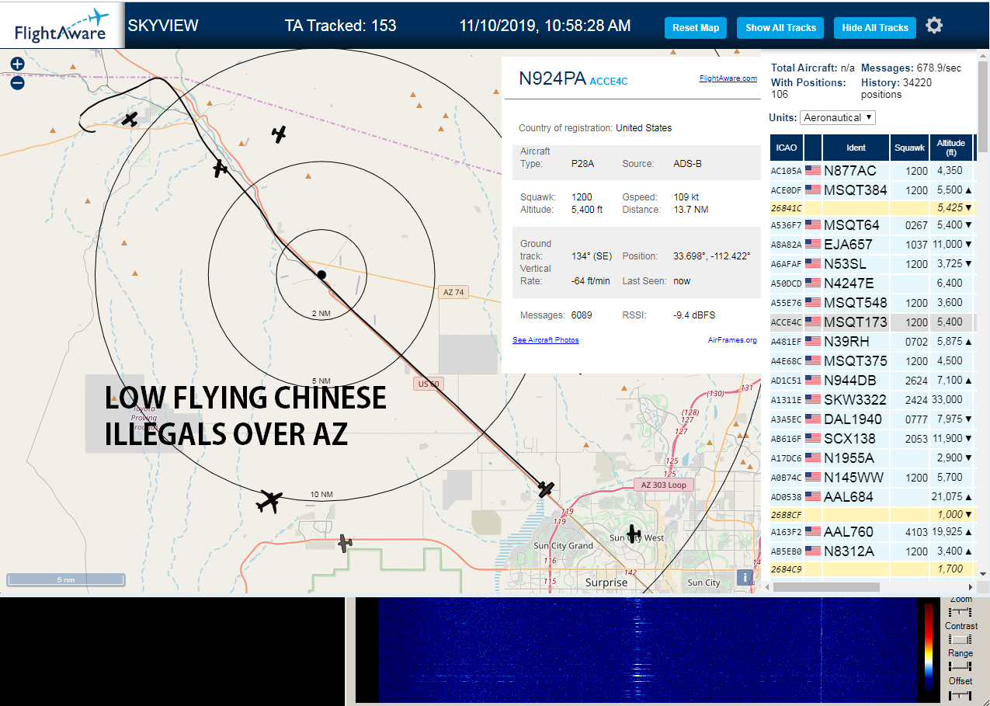Click the 2688CF ICAO entry row

click(872, 514)
